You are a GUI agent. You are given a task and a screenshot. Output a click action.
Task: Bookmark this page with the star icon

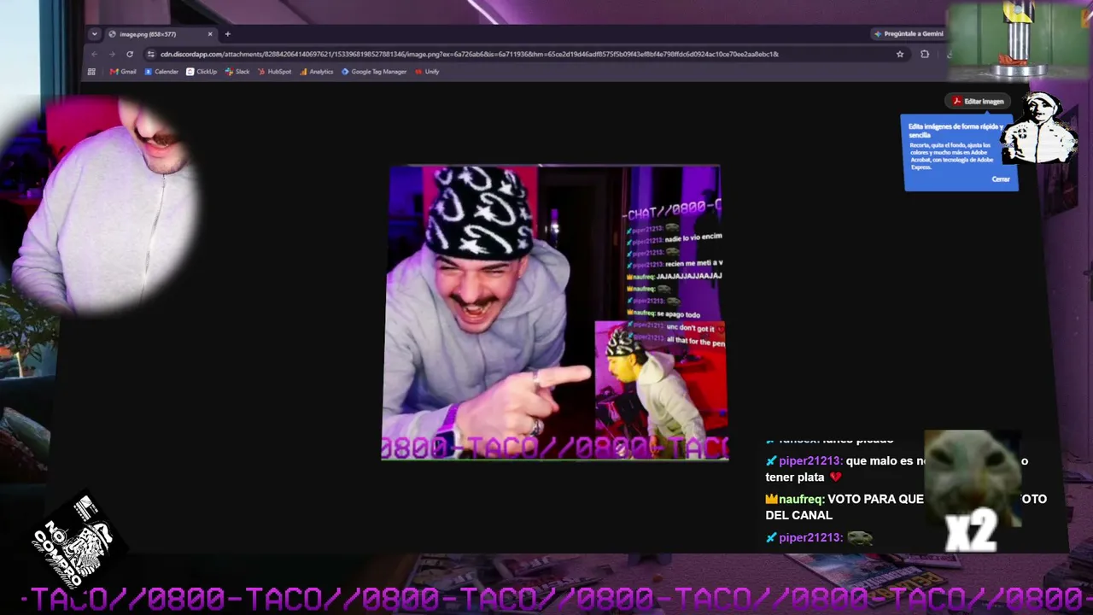[900, 54]
